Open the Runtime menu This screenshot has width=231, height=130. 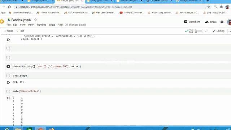point(42,25)
